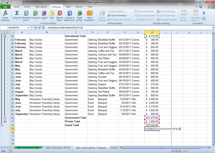Viewport: 215px width, 153px height.
Task: Switch to the Data tab
Action: pyautogui.click(x=68, y=7)
